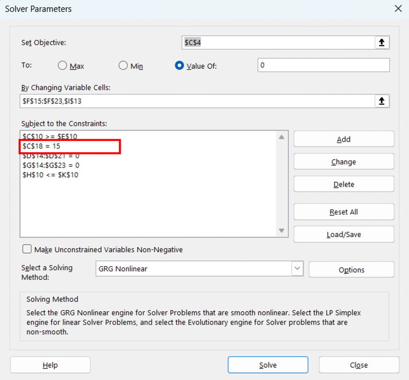Select the Value Of radio button
Screen dimensions: 409x380
click(x=179, y=66)
